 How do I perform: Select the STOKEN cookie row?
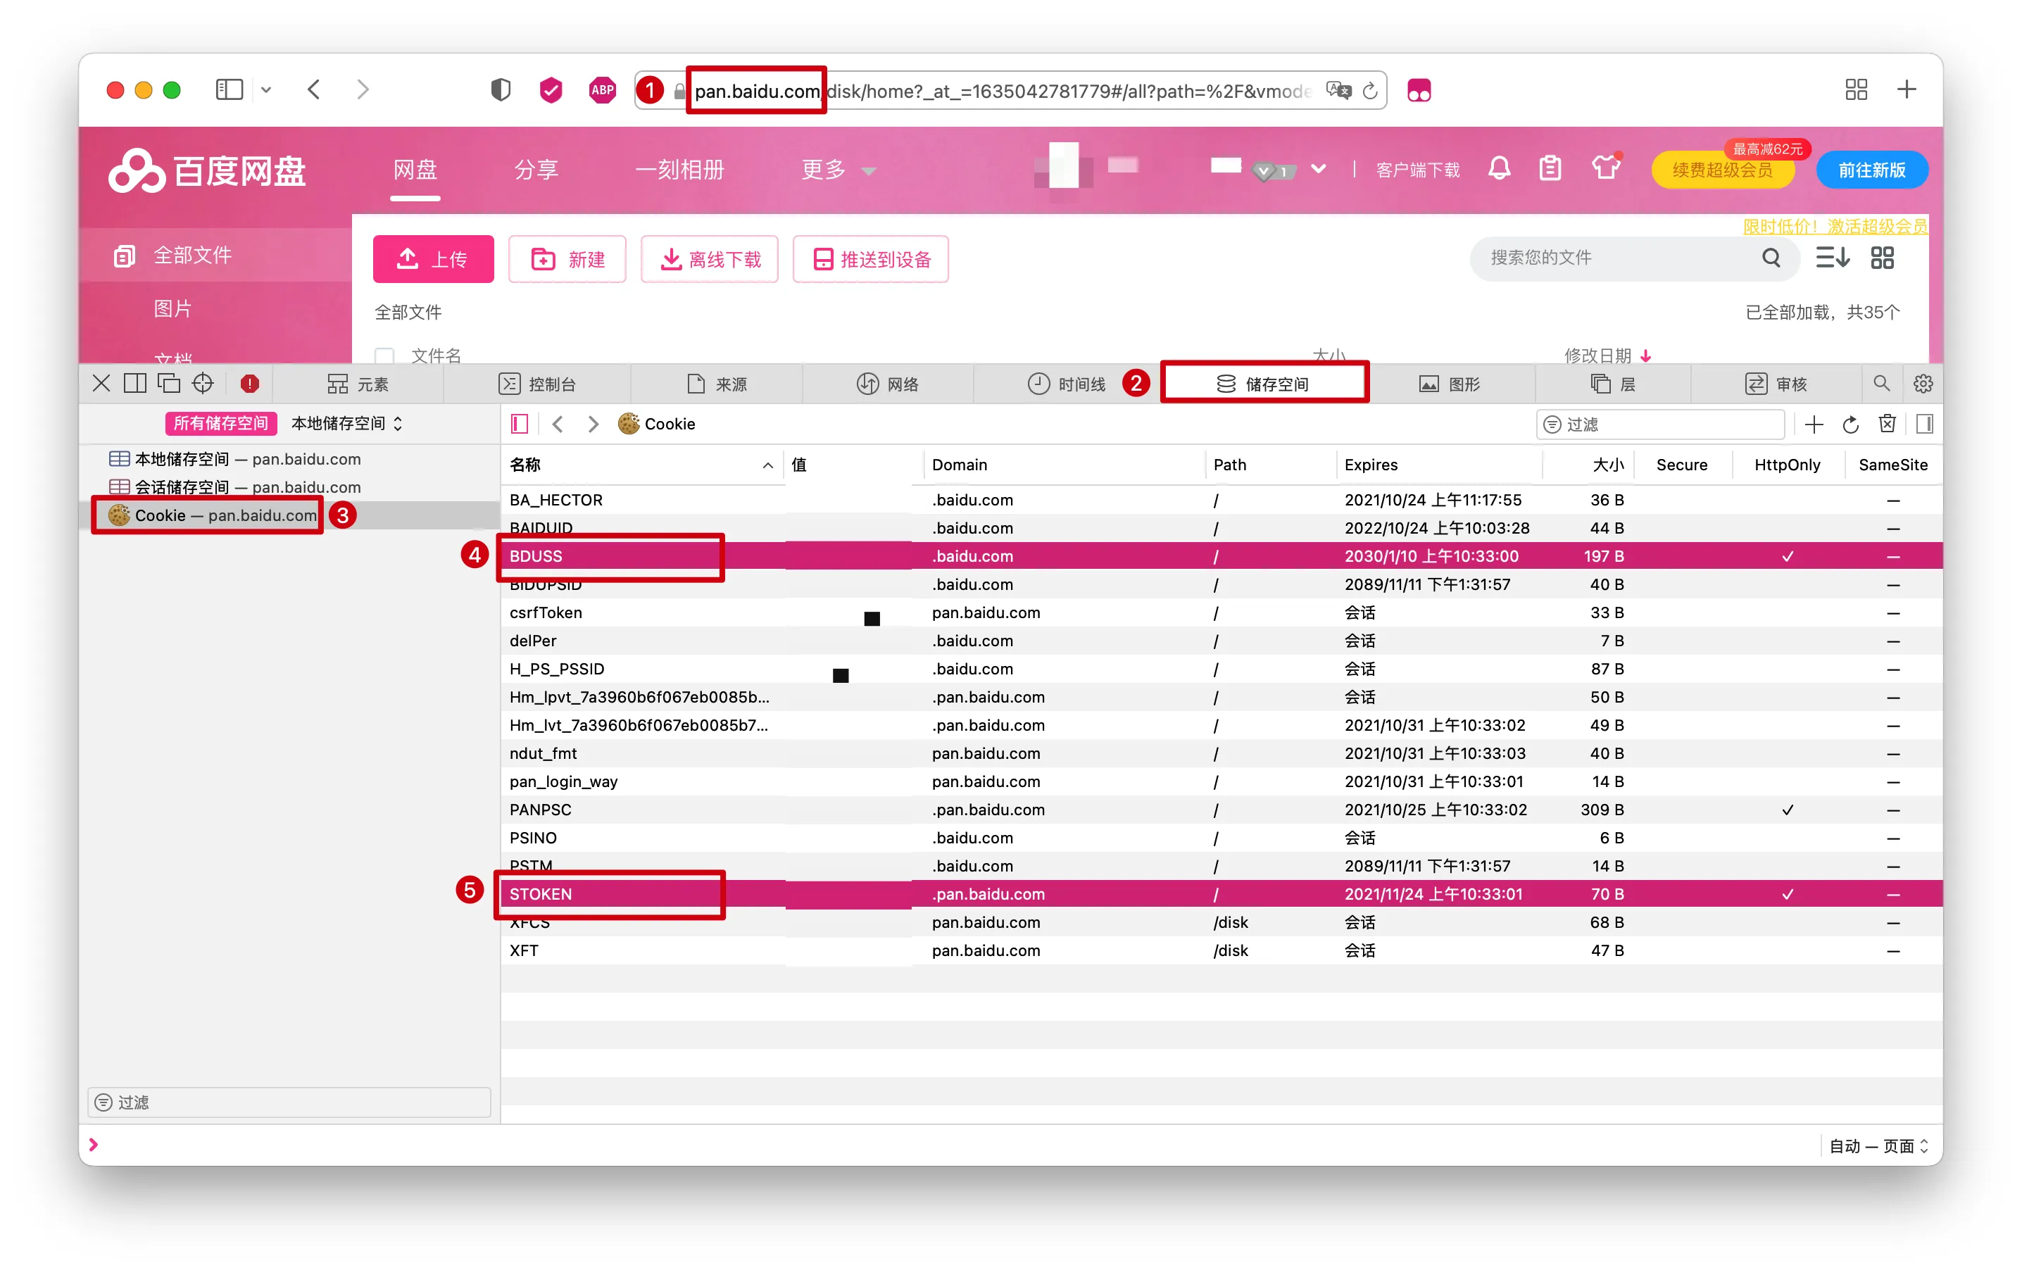1221,894
